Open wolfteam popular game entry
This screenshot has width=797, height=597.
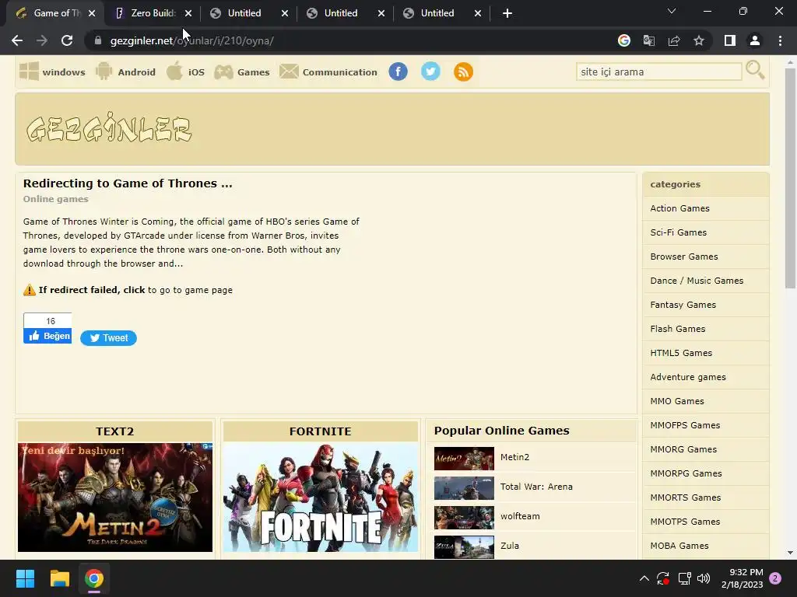[x=520, y=516]
